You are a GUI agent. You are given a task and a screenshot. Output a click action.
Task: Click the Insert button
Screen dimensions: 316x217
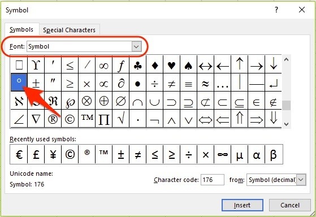[243, 205]
